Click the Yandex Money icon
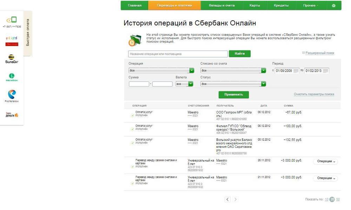 [12, 114]
